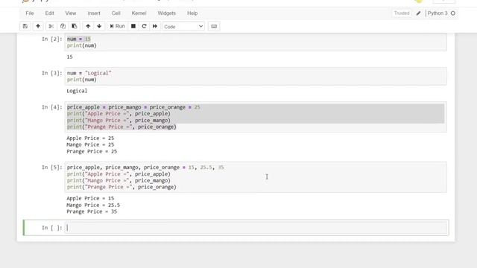This screenshot has width=477, height=268.
Task: Click the In [4] code cell
Action: (256, 117)
